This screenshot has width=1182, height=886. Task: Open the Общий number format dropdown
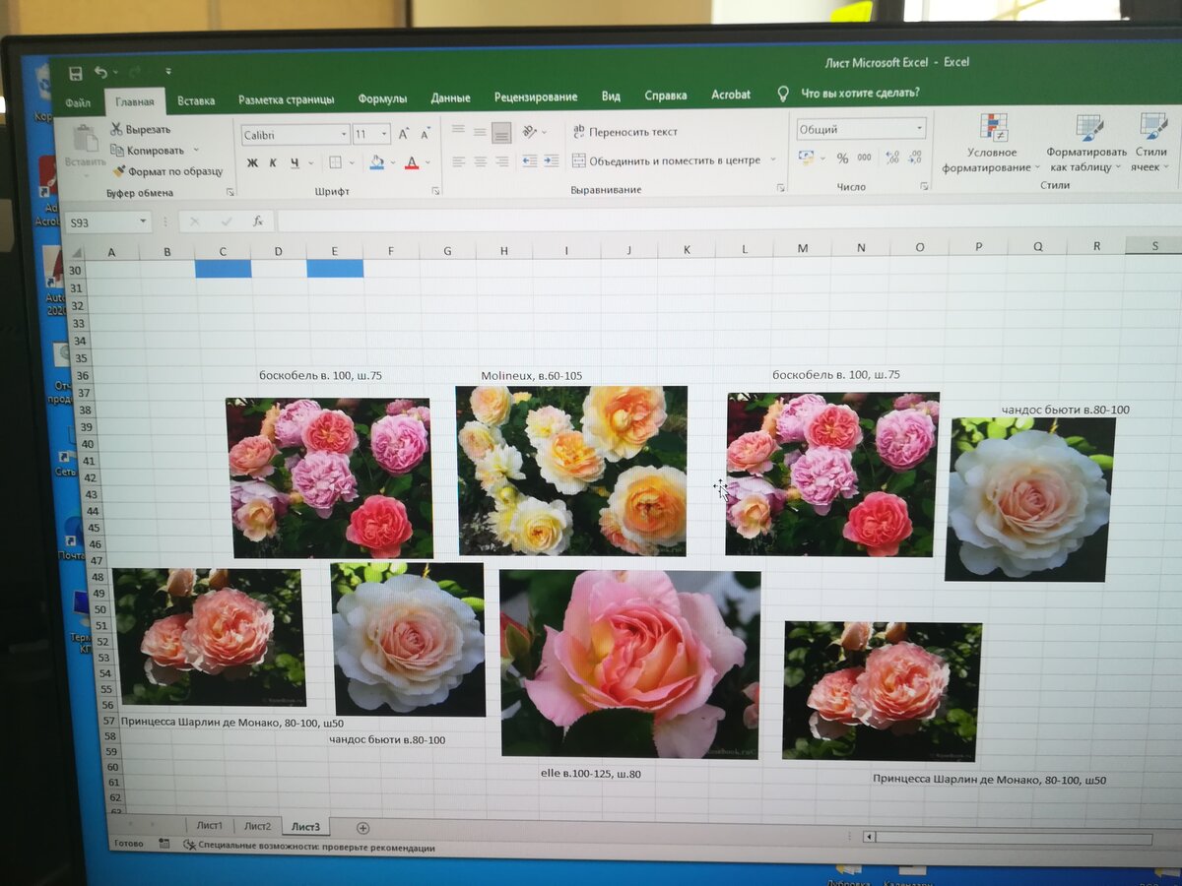tap(920, 128)
